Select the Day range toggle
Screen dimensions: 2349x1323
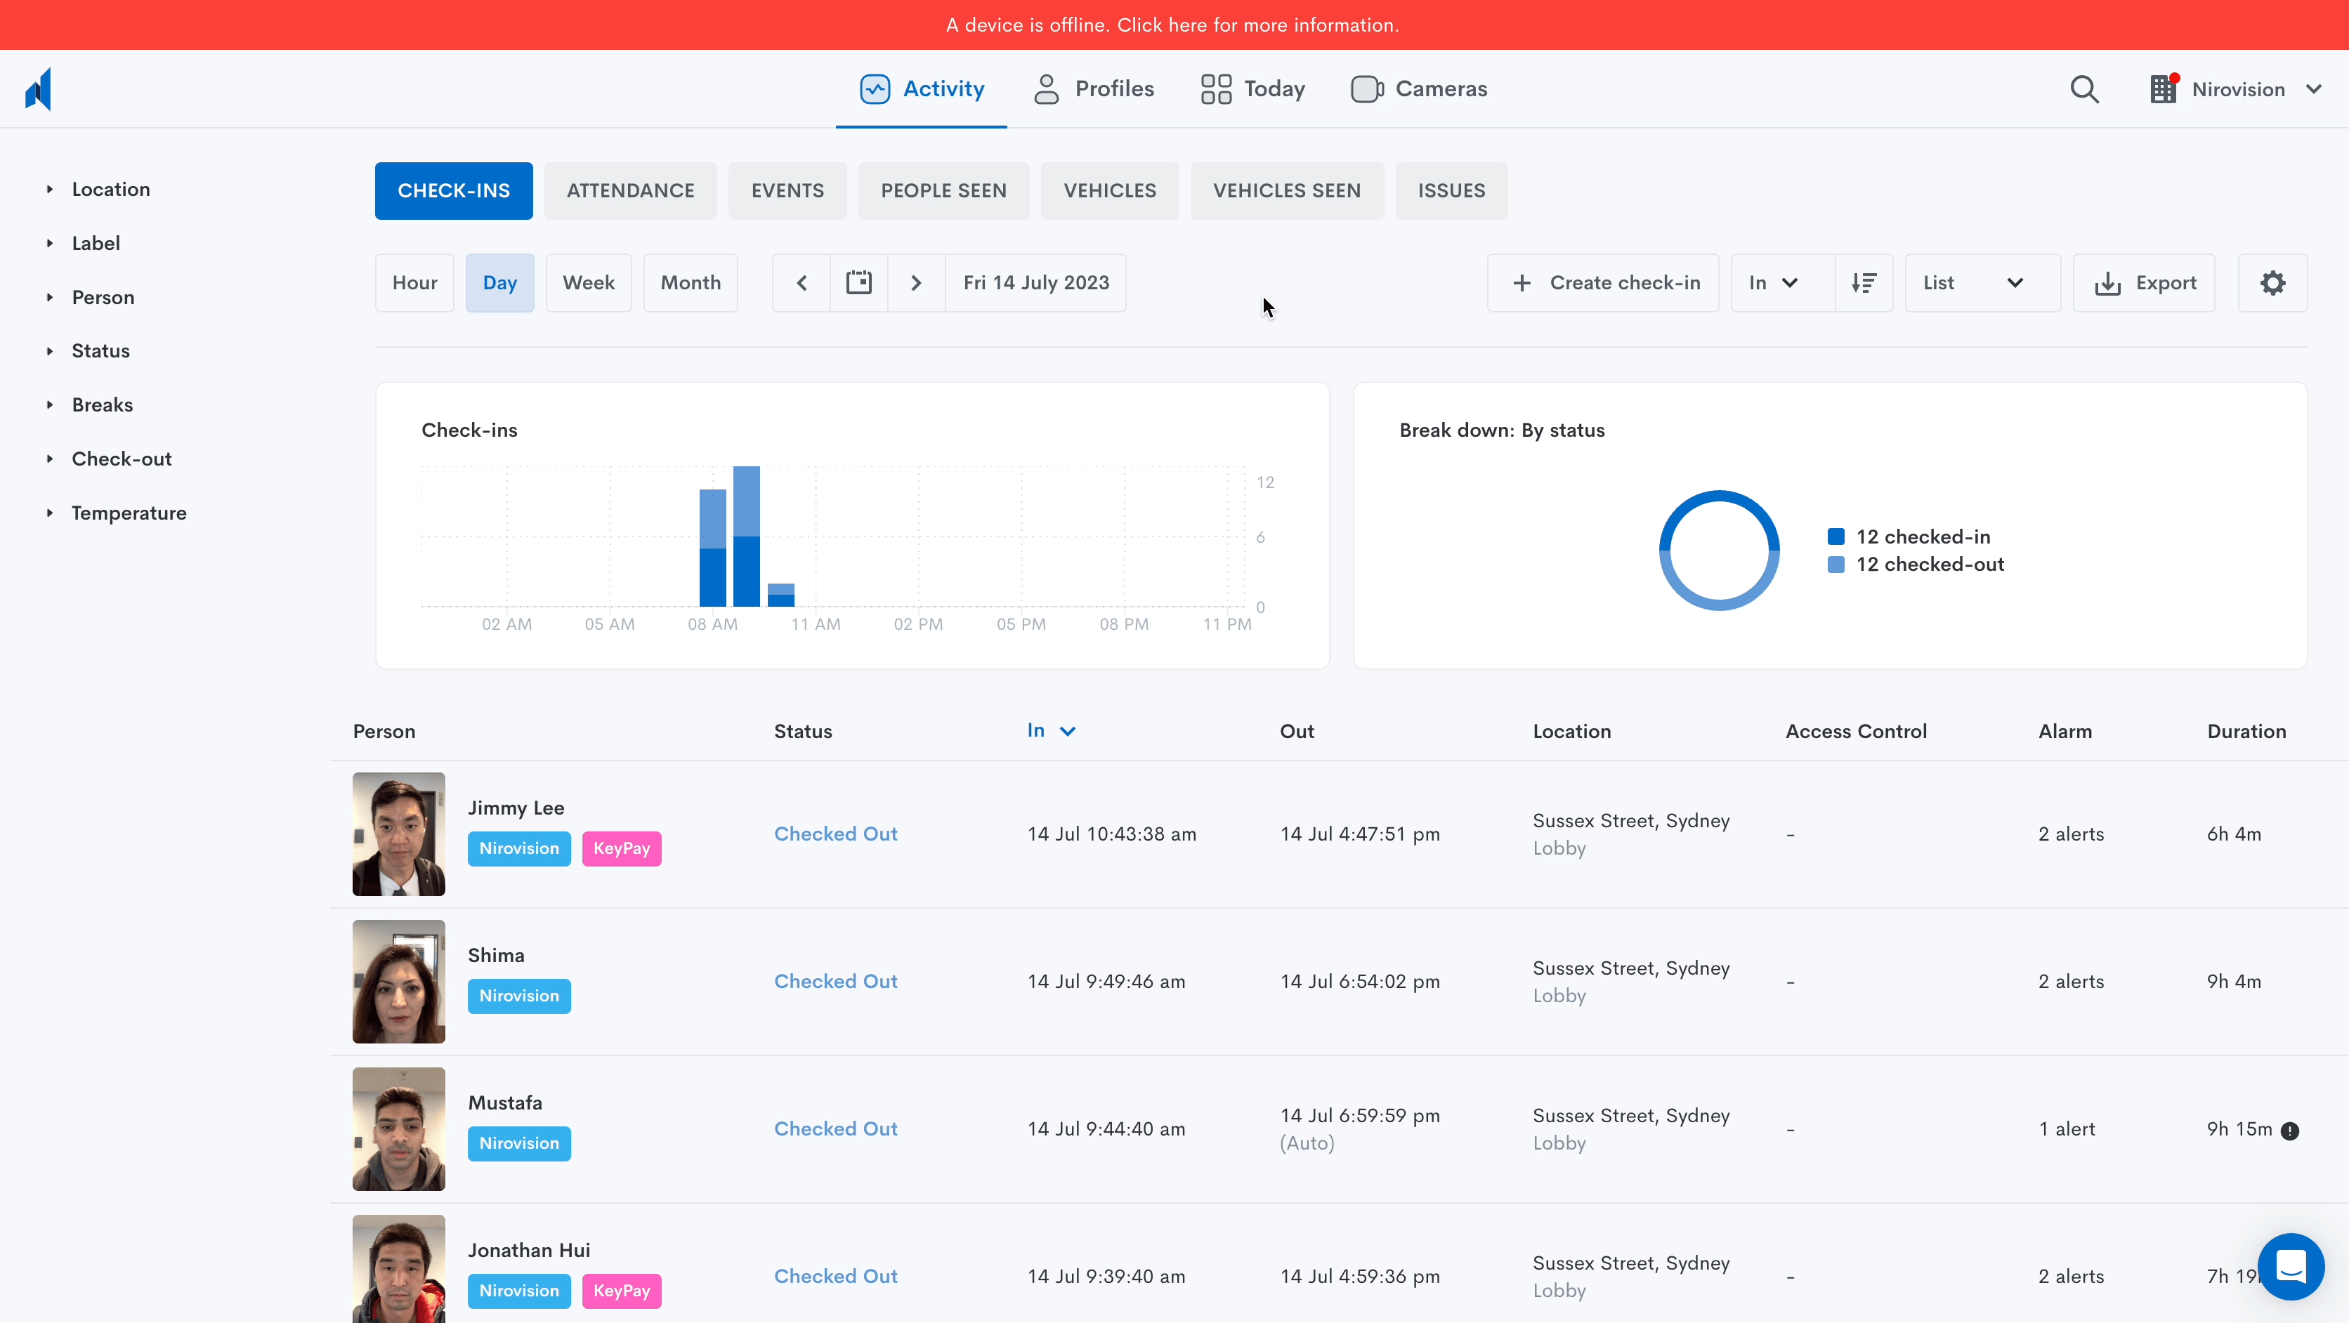[x=499, y=283]
